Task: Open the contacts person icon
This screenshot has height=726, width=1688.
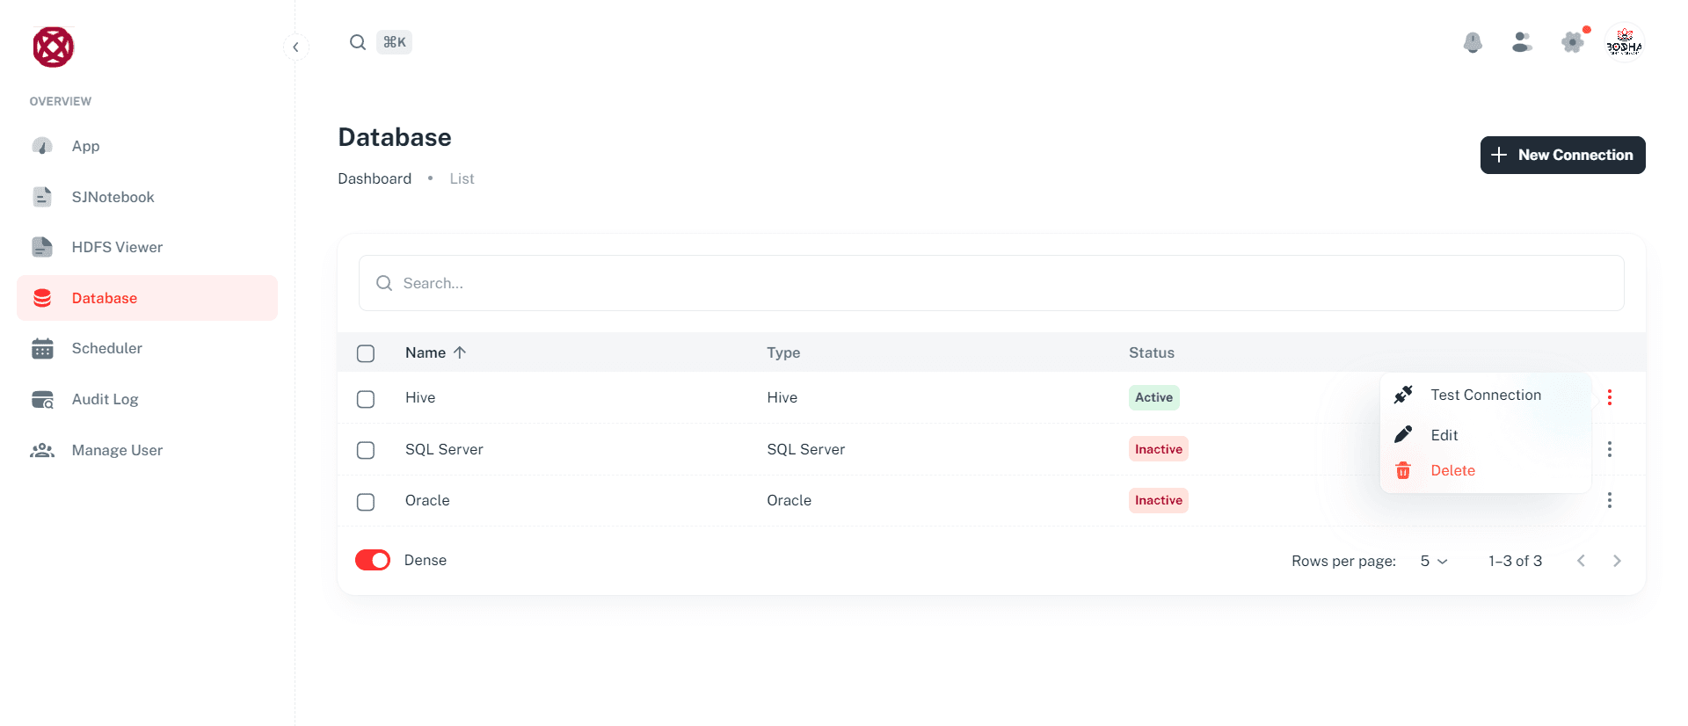Action: pos(1522,42)
